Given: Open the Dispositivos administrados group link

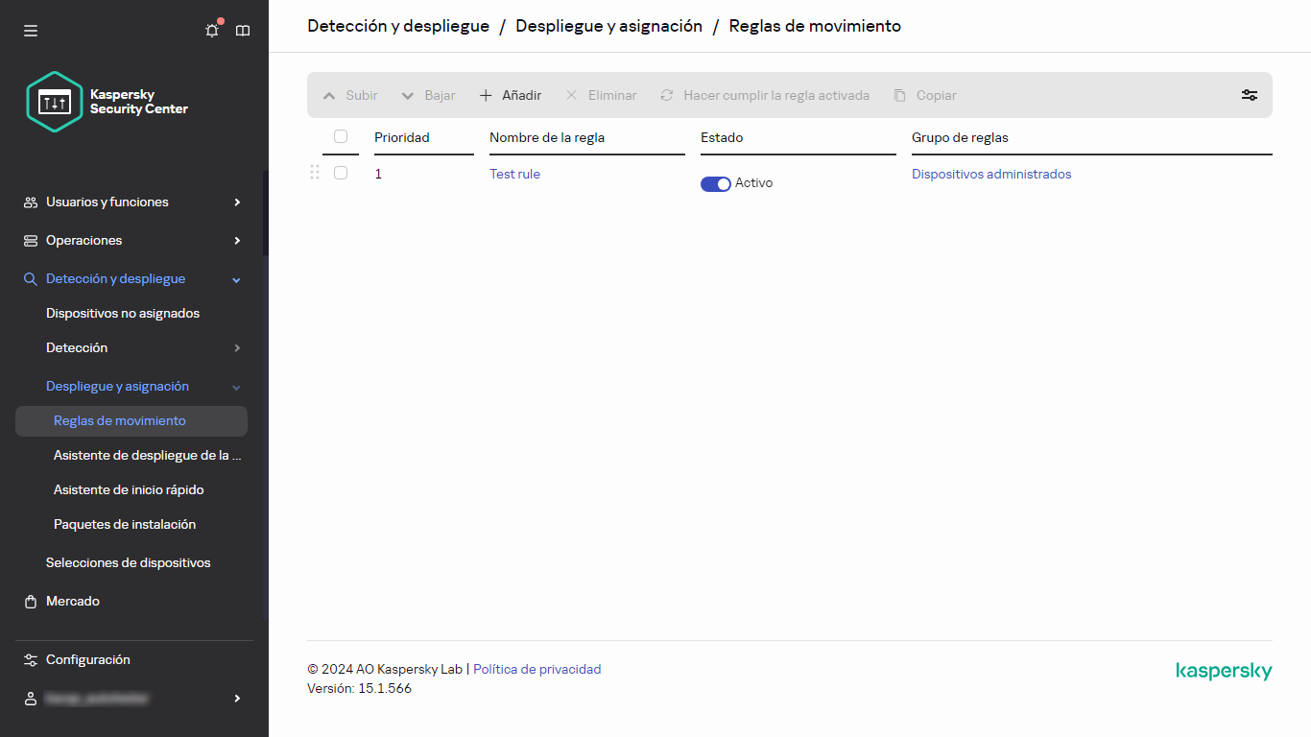Looking at the screenshot, I should click(x=991, y=174).
